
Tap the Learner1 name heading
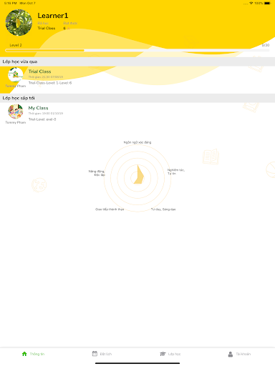53,16
